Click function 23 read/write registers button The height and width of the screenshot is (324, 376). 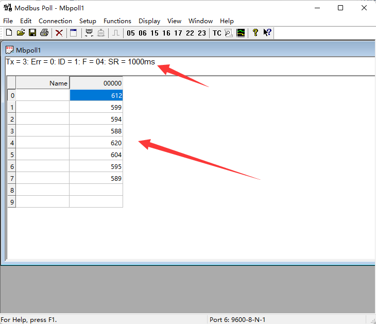[202, 33]
